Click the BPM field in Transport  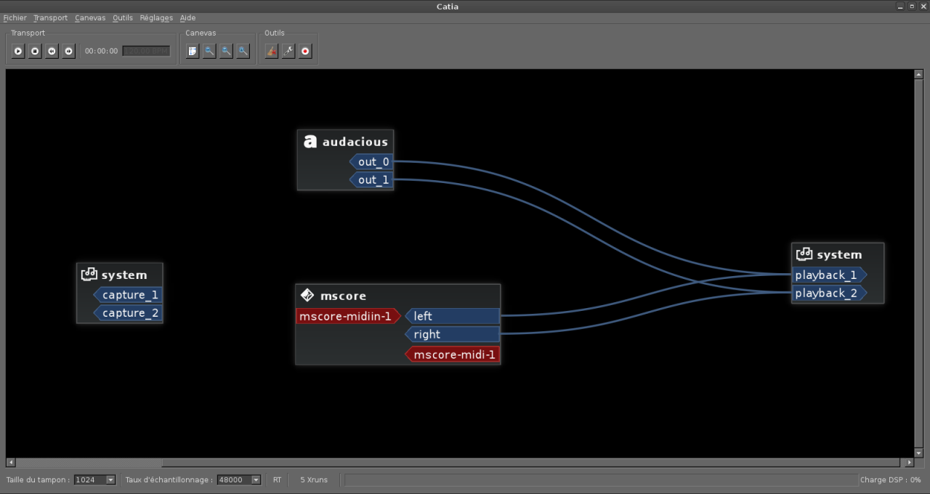coord(146,51)
